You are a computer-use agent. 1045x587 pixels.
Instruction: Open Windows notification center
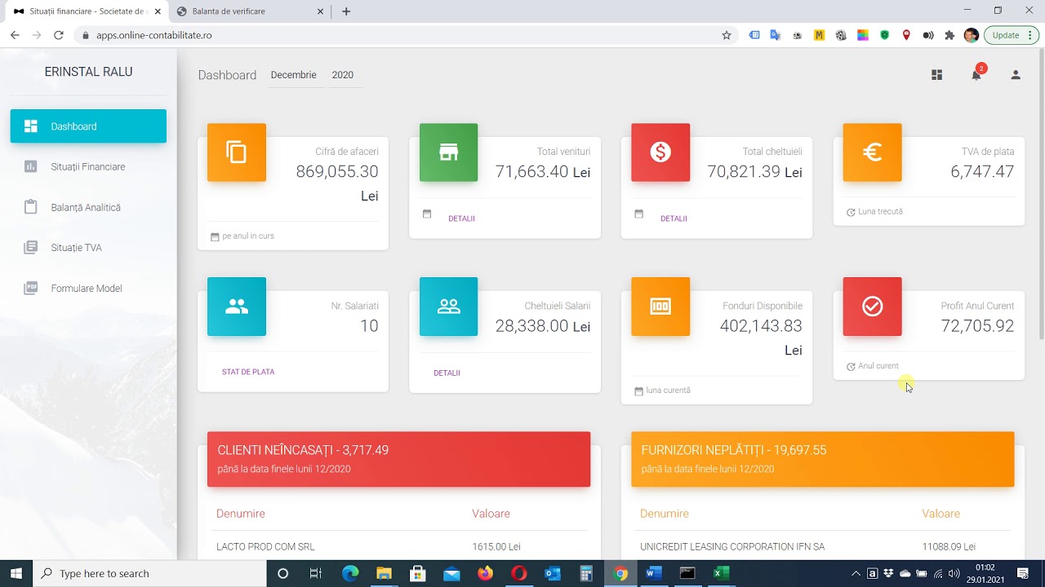(x=1022, y=573)
